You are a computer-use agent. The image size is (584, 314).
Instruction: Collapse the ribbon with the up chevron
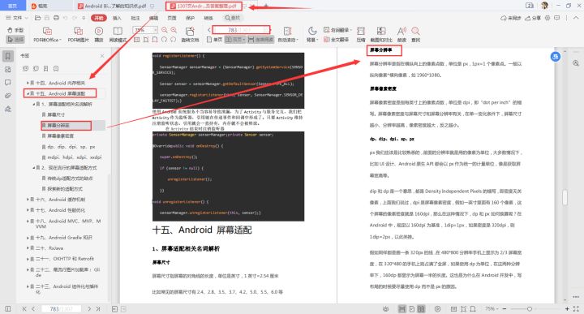coord(576,18)
